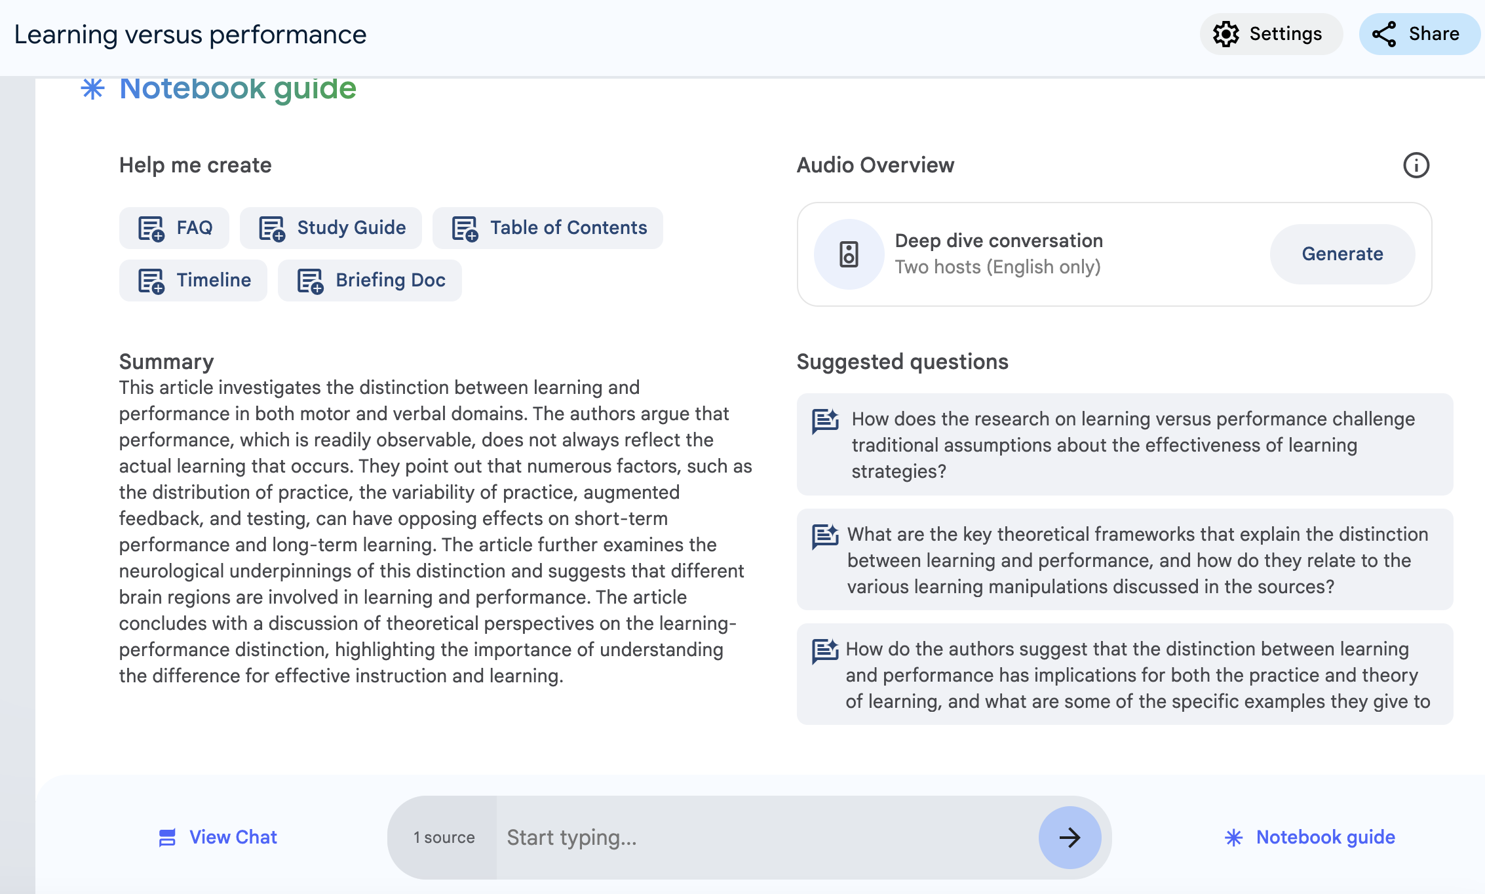The image size is (1485, 894).
Task: Select question about key theoretical frameworks
Action: 1125,560
